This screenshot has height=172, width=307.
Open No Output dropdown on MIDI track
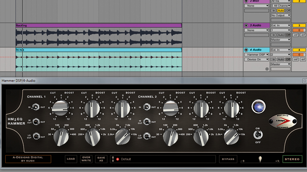click(x=281, y=15)
